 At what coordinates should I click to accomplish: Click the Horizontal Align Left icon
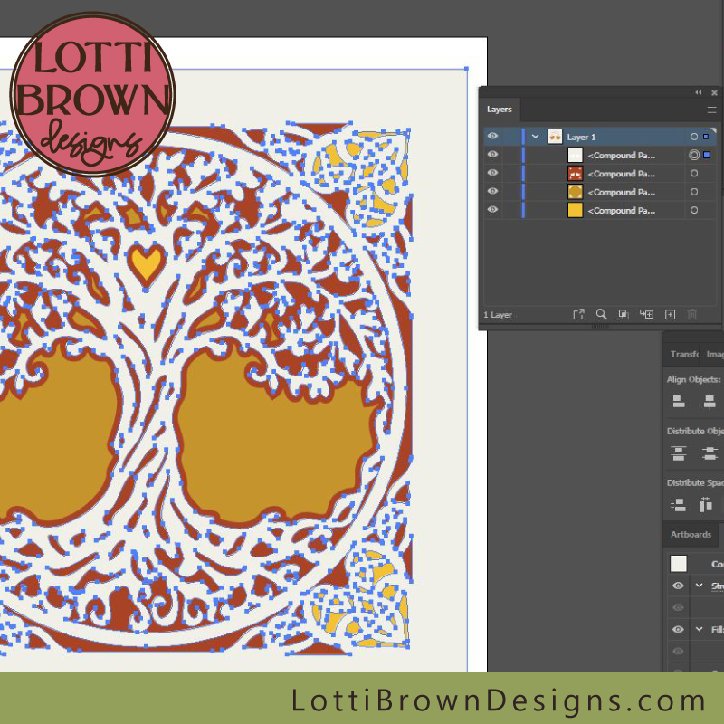click(678, 402)
